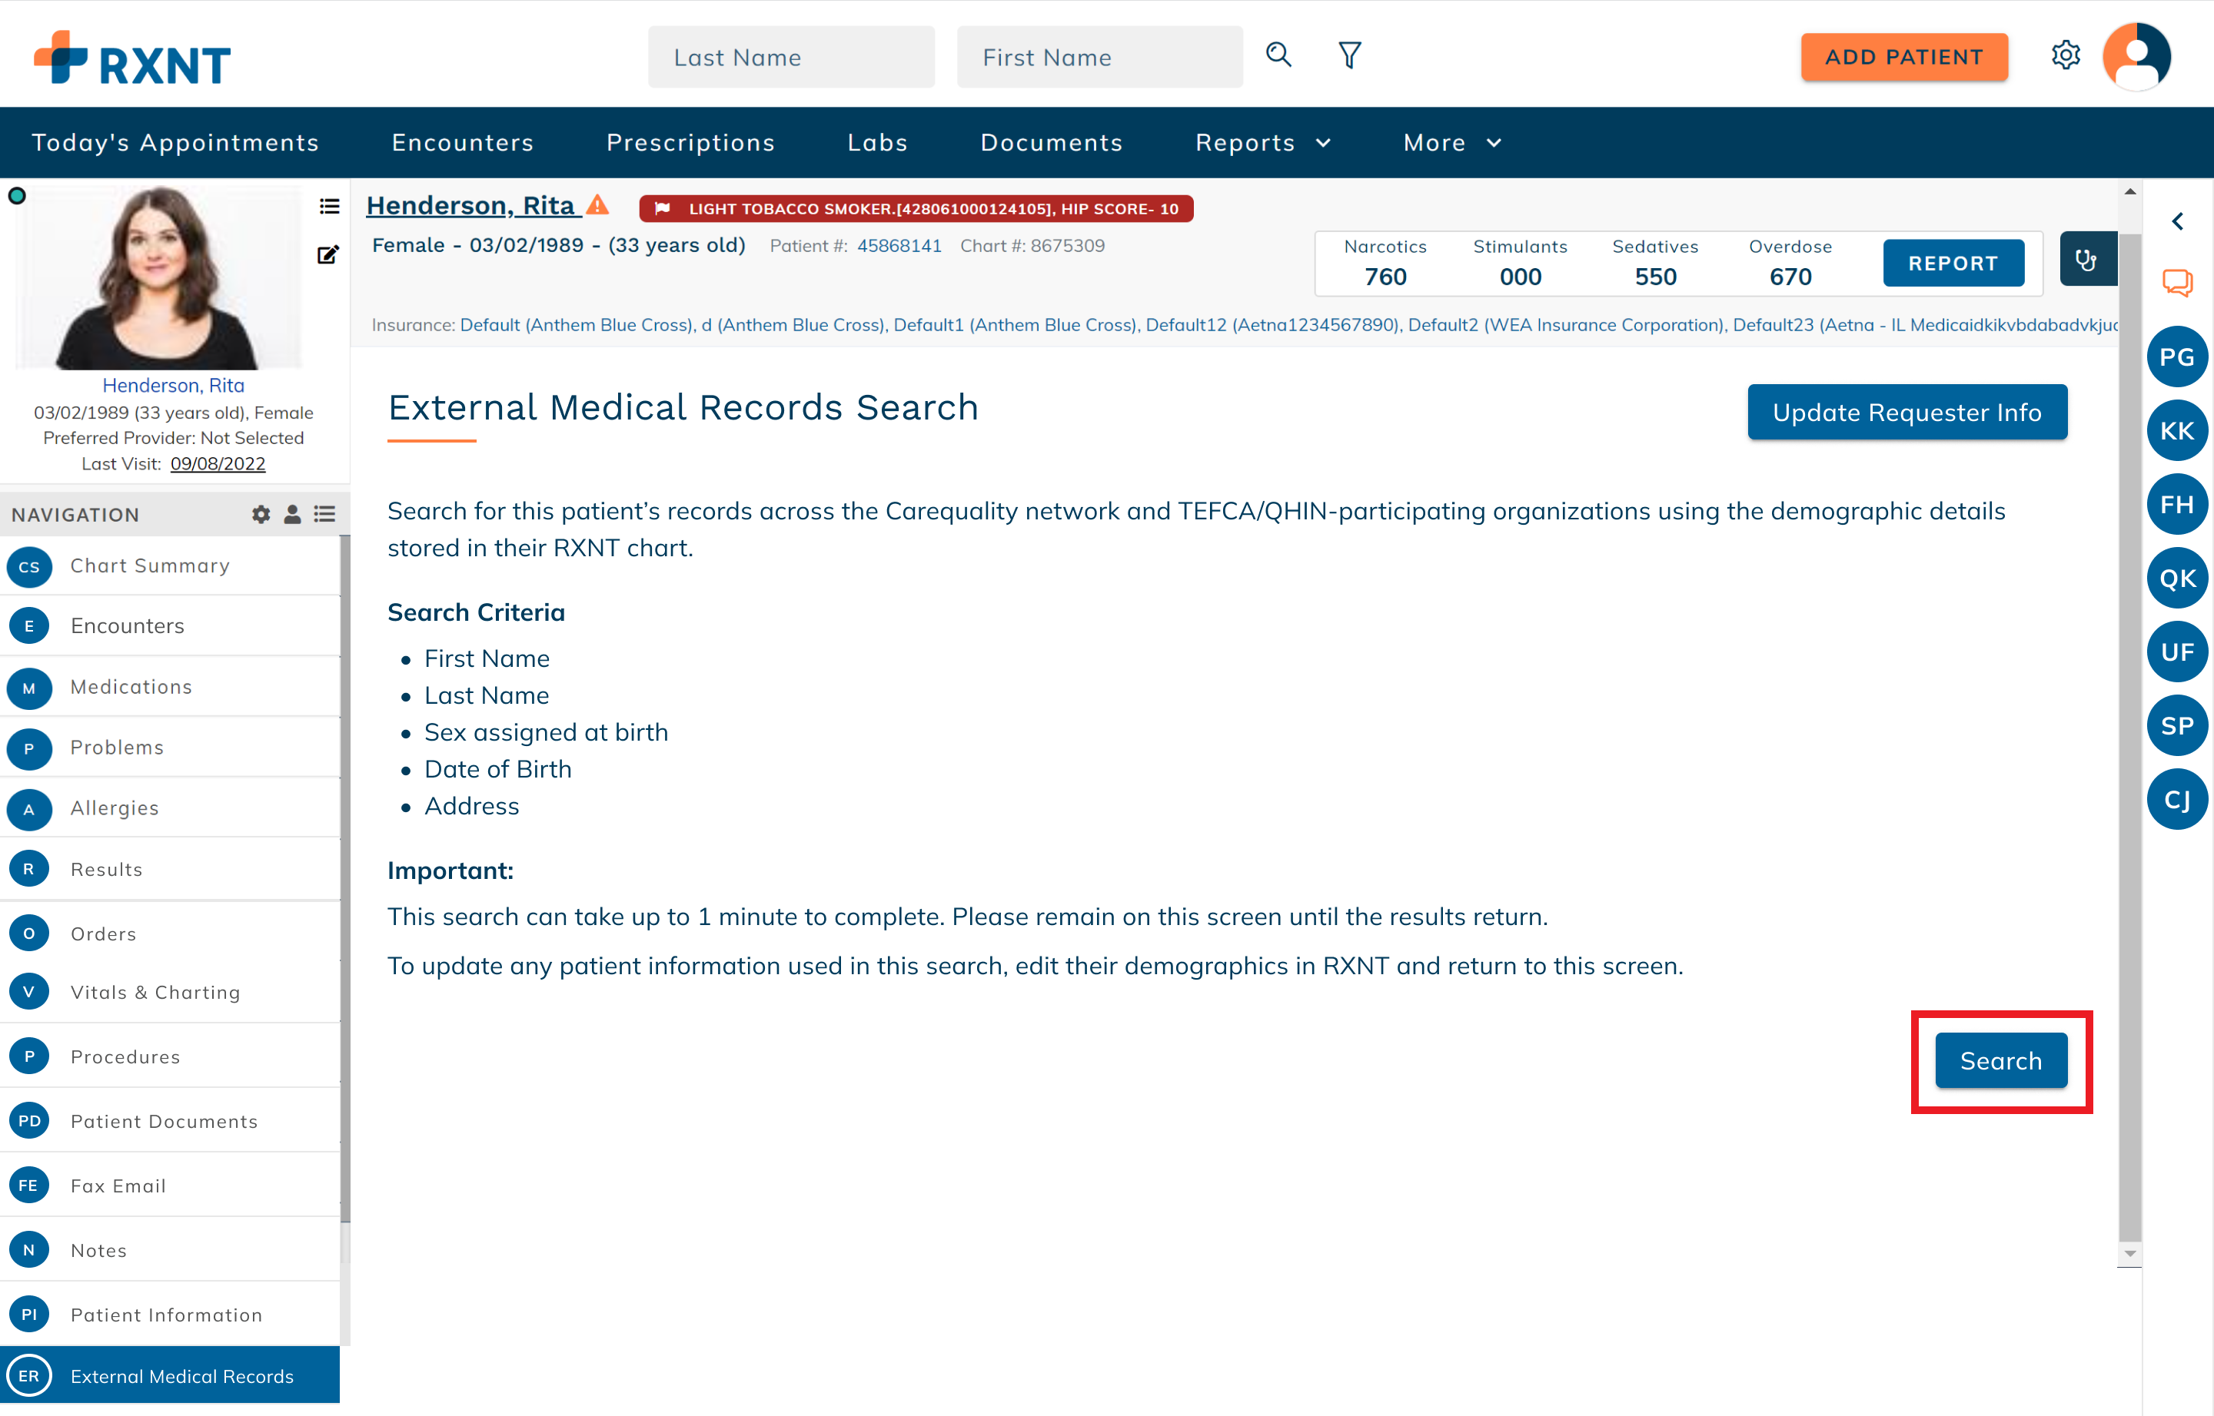The width and height of the screenshot is (2214, 1416).
Task: Go to Encounters in top menu
Action: (463, 142)
